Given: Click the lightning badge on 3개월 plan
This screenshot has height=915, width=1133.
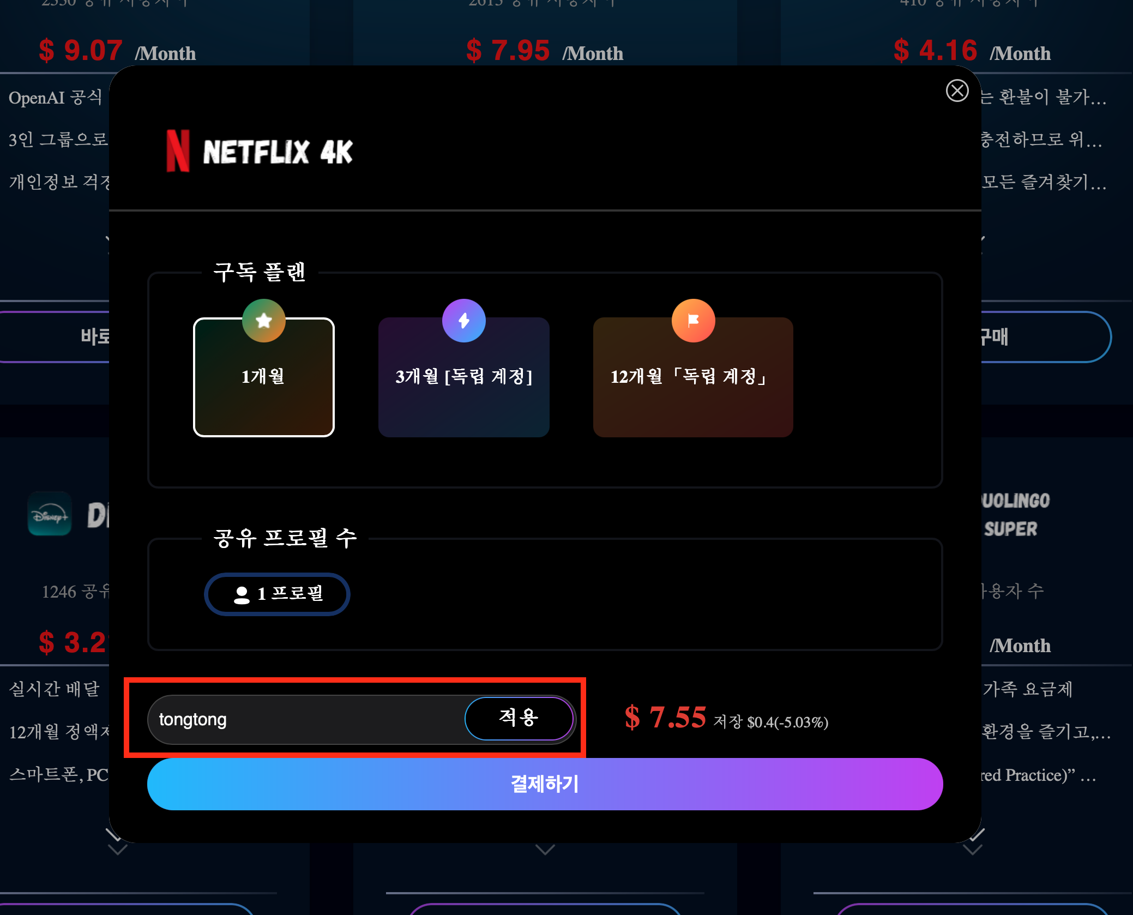Looking at the screenshot, I should (464, 321).
